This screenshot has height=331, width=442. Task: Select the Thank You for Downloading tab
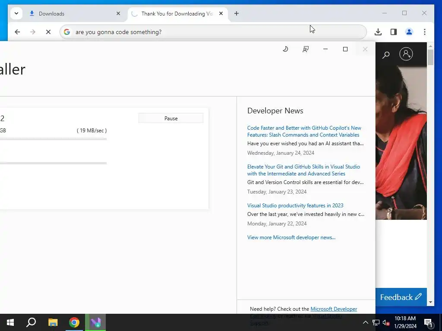coord(177,13)
